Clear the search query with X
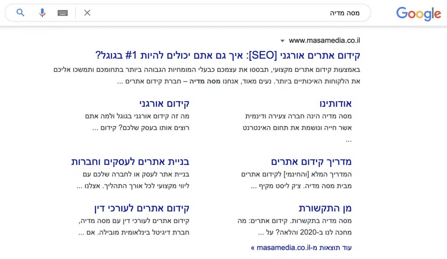The height and width of the screenshot is (259, 447). [87, 13]
